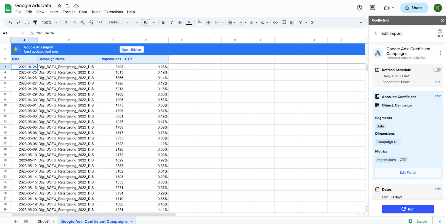Format as percent icon
This screenshot has height=224, width=446.
point(74,22)
